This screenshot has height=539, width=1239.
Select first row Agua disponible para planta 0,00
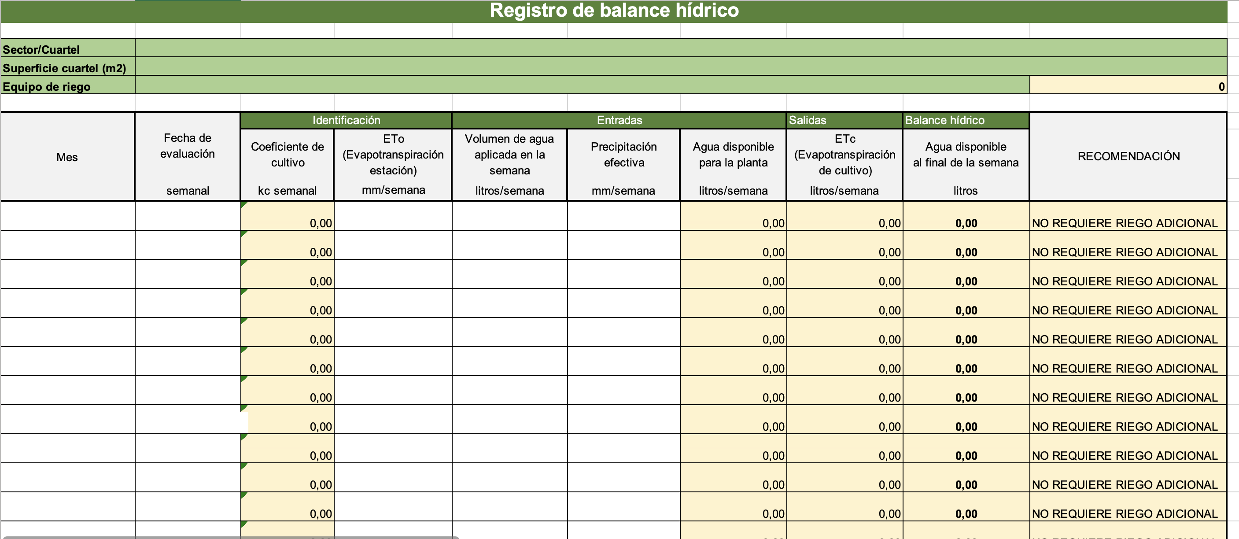(x=734, y=216)
